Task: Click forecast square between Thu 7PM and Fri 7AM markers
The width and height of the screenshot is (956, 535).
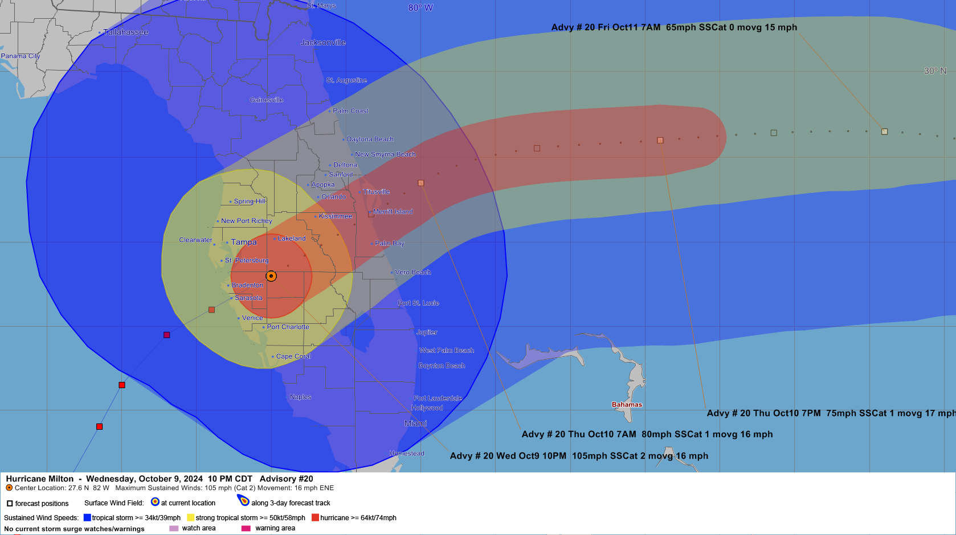Action: (x=774, y=133)
